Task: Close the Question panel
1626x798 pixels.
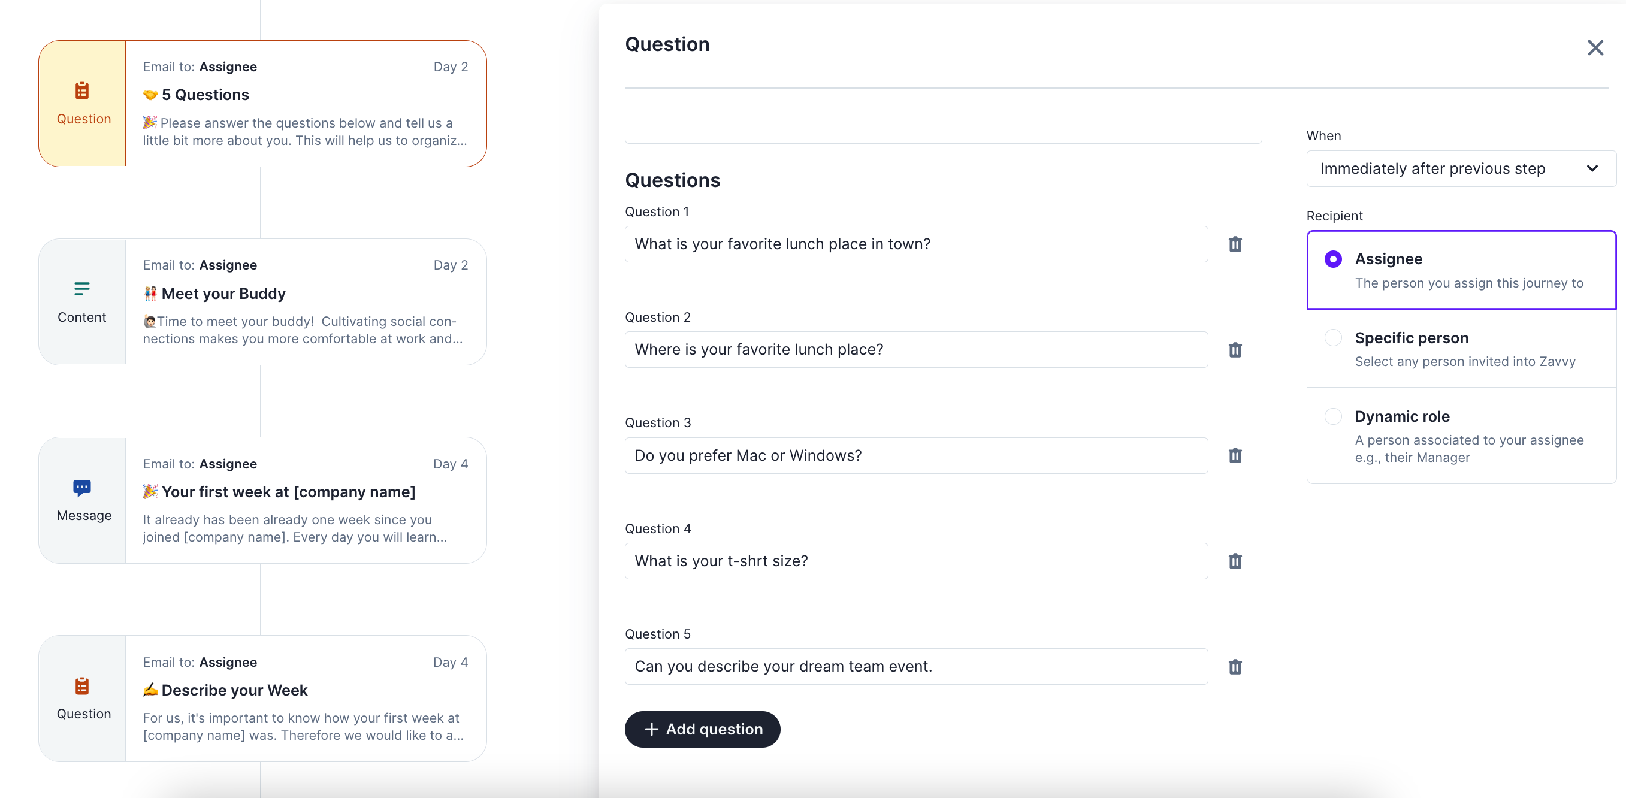Action: pyautogui.click(x=1595, y=48)
